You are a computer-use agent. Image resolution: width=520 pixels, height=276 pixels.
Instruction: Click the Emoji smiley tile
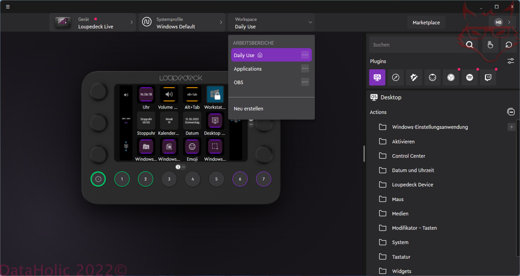pyautogui.click(x=192, y=146)
